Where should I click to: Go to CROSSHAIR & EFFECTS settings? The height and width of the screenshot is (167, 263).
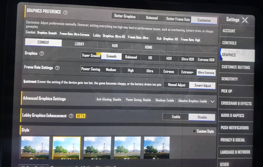point(236,103)
